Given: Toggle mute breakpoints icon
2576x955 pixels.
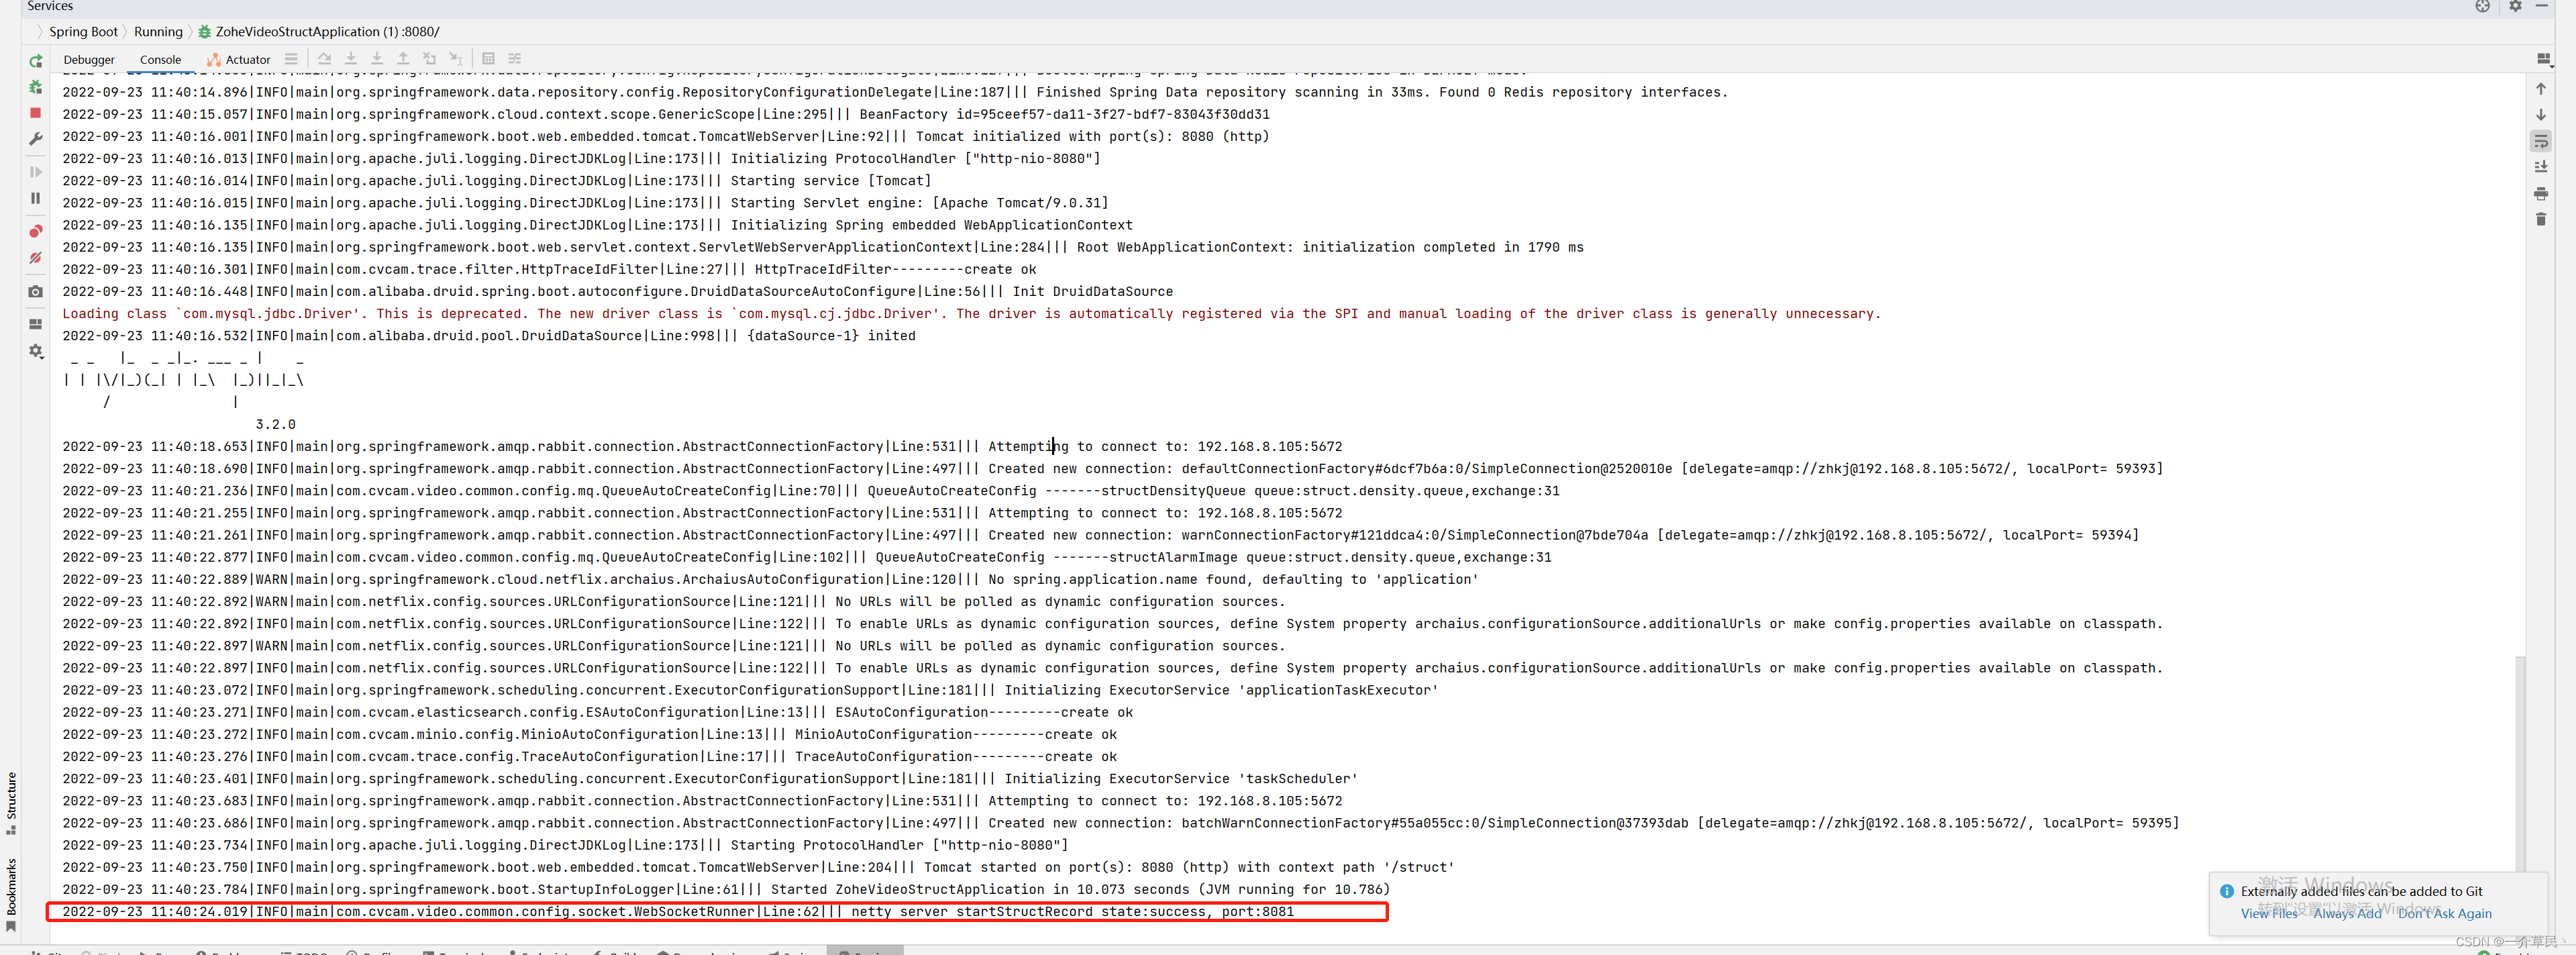Looking at the screenshot, I should [x=36, y=258].
